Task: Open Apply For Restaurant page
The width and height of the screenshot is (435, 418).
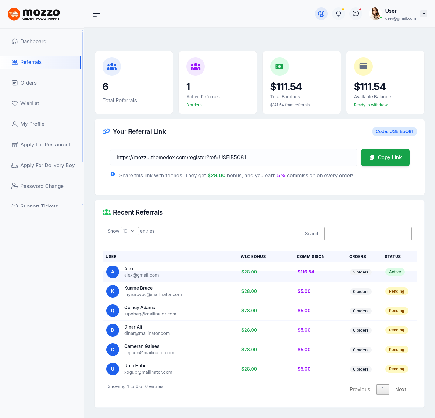Action: [45, 145]
